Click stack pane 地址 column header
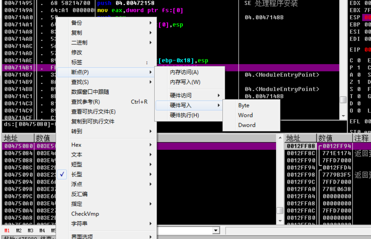The height and width of the screenshot is (239, 371). [300, 138]
